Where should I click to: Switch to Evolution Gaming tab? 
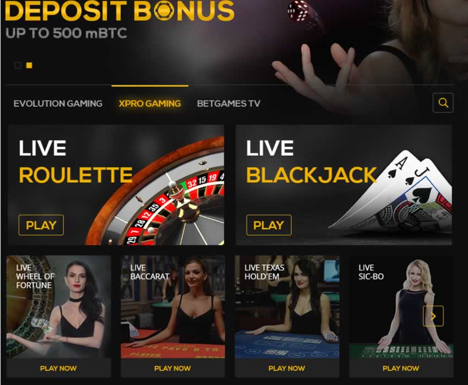click(58, 104)
